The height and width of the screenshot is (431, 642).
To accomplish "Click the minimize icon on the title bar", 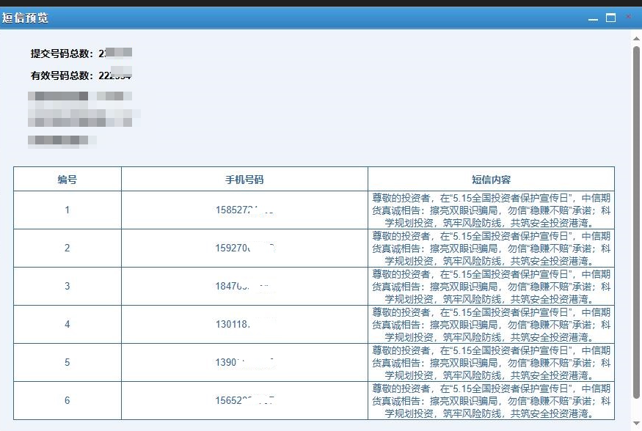I will pos(593,18).
